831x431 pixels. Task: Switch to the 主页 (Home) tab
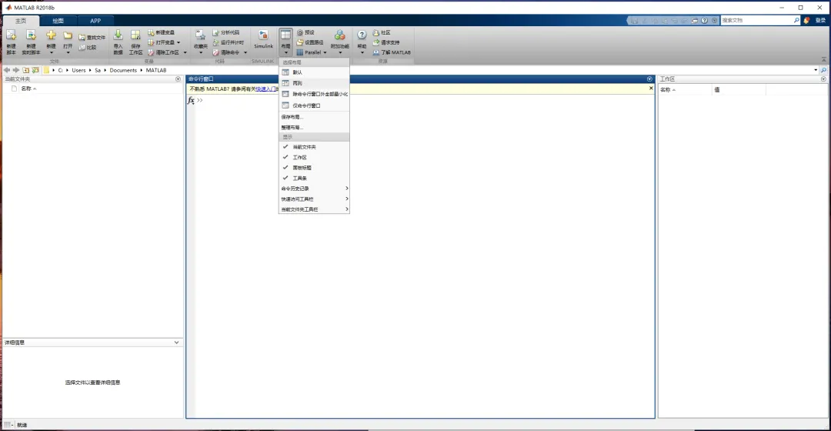(21, 21)
